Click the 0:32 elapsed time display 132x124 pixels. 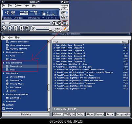click(11, 13)
